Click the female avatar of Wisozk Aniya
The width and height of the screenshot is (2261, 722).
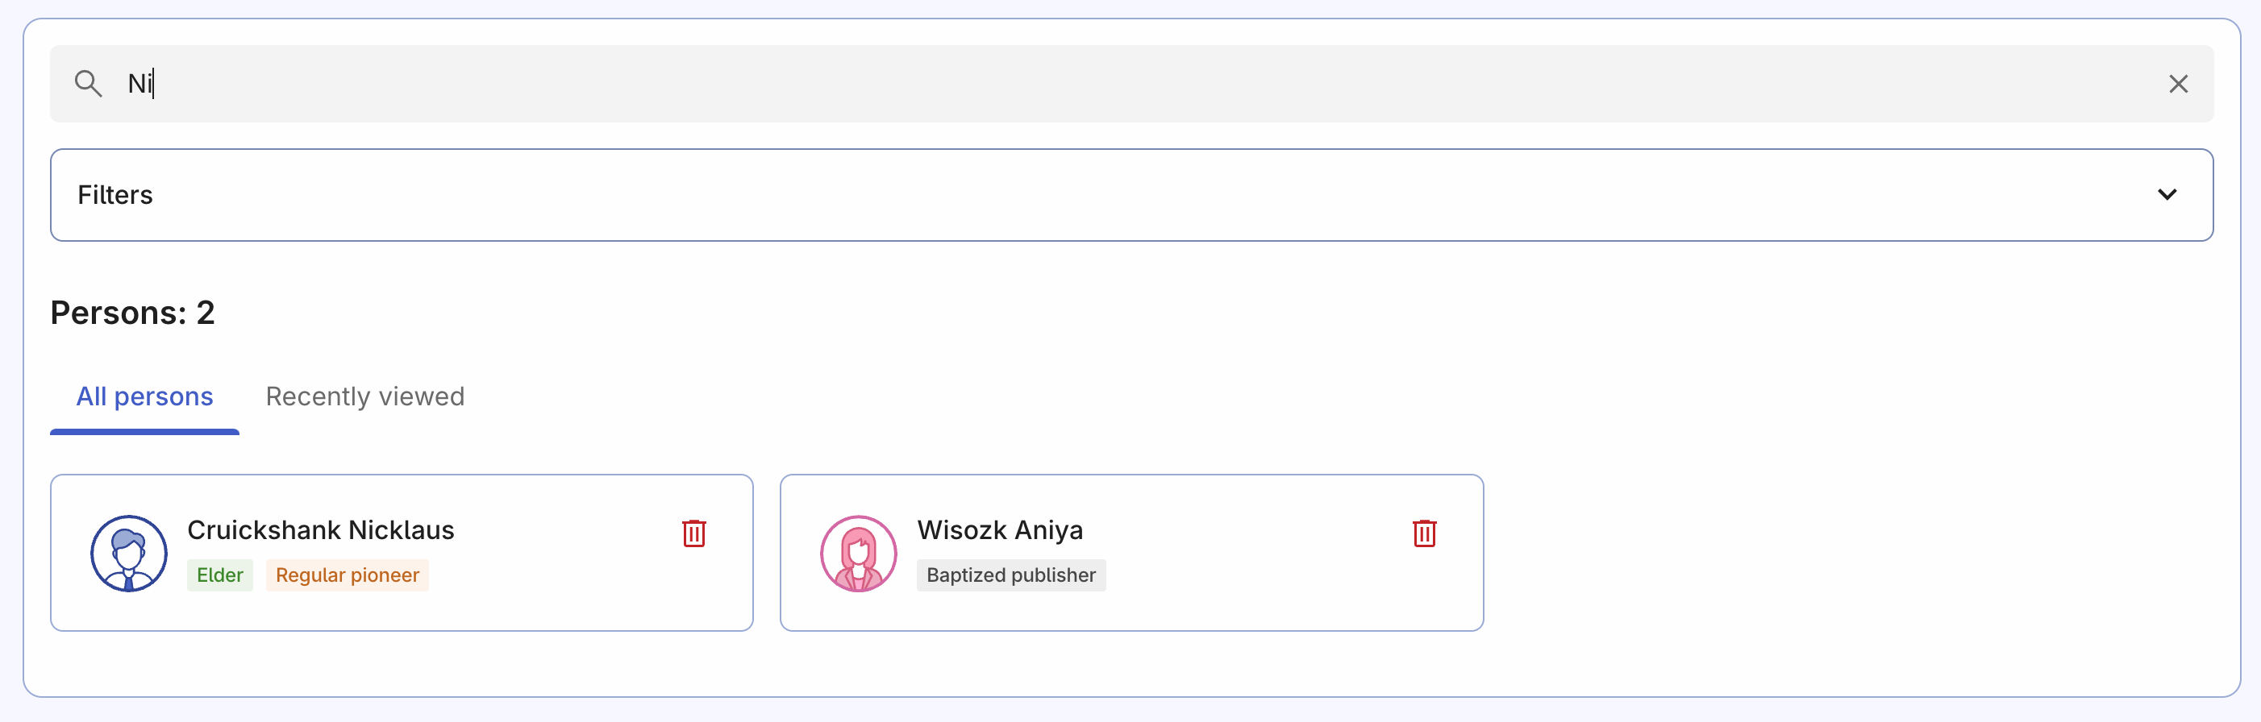(859, 554)
